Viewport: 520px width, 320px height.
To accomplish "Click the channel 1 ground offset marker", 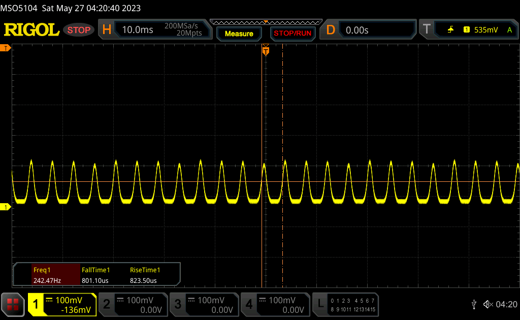I will [6, 207].
